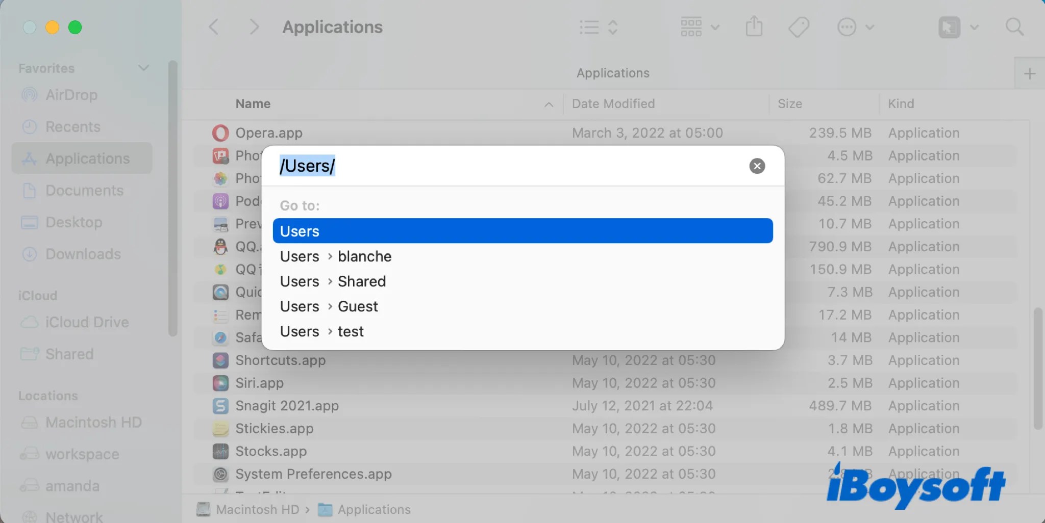Click the Search magnifier icon
1045x523 pixels.
click(x=1014, y=27)
